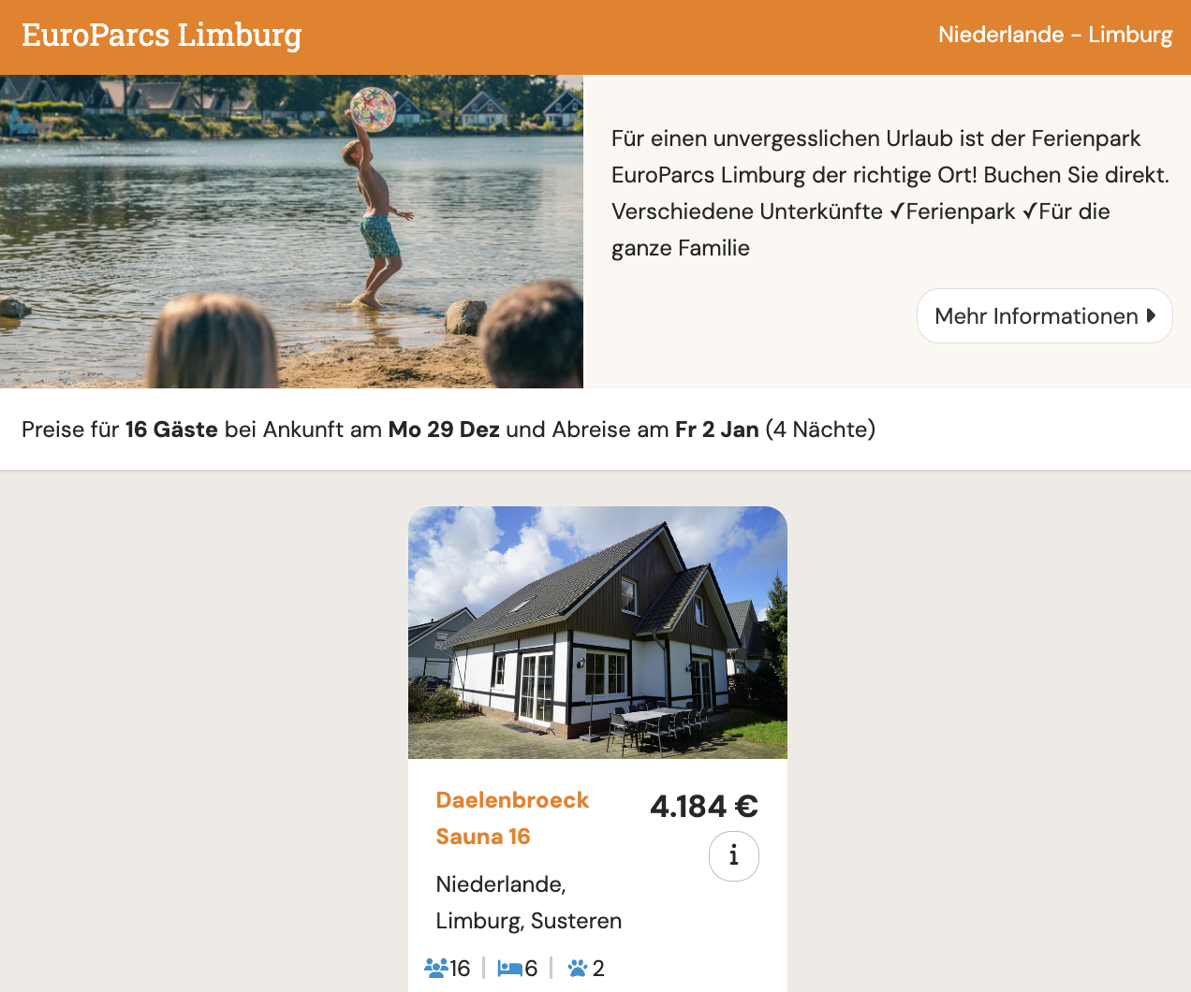
Task: Click the info icon below the price
Action: tap(733, 855)
